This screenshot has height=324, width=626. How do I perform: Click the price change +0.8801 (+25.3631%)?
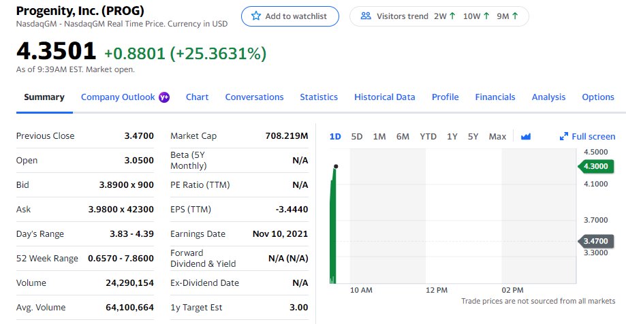tap(185, 54)
